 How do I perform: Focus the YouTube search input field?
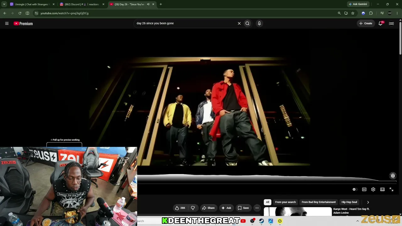click(x=186, y=23)
